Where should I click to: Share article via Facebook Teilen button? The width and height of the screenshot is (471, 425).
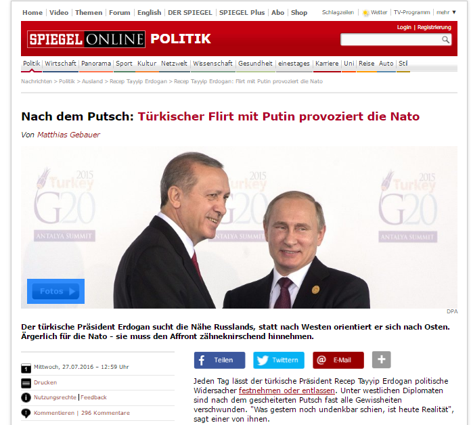point(219,360)
